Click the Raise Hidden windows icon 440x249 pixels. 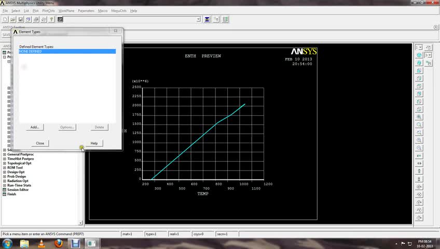coord(207,19)
